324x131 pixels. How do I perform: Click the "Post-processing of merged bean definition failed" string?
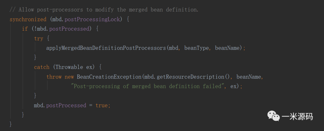tap(148, 86)
